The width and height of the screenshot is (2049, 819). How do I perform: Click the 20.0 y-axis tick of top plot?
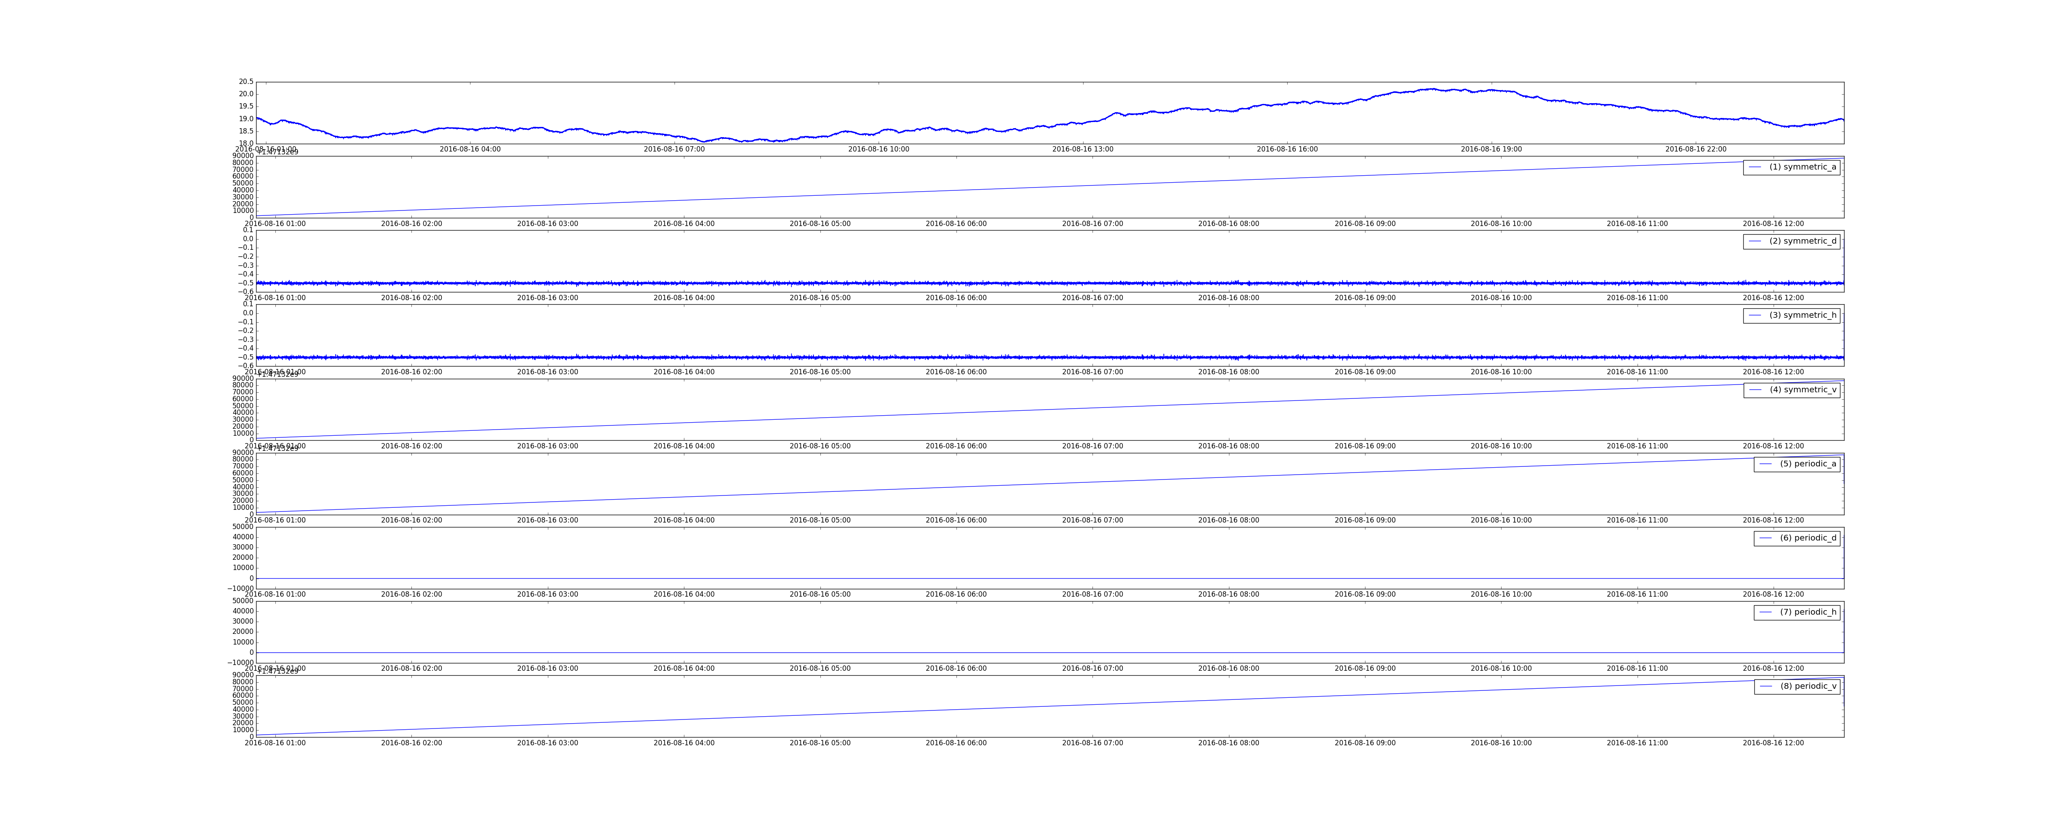[246, 94]
